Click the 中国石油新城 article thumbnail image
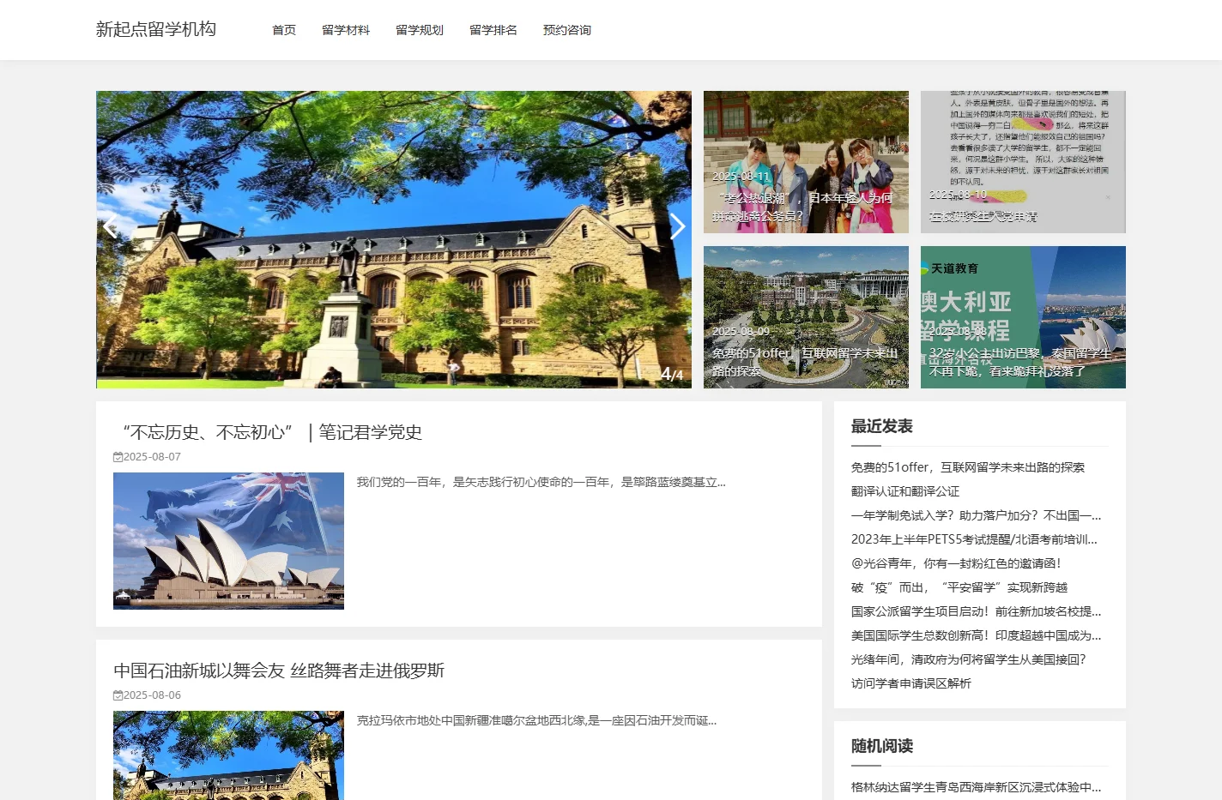The height and width of the screenshot is (800, 1222). click(x=228, y=755)
